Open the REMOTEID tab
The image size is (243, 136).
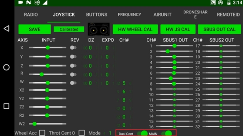(x=228, y=15)
